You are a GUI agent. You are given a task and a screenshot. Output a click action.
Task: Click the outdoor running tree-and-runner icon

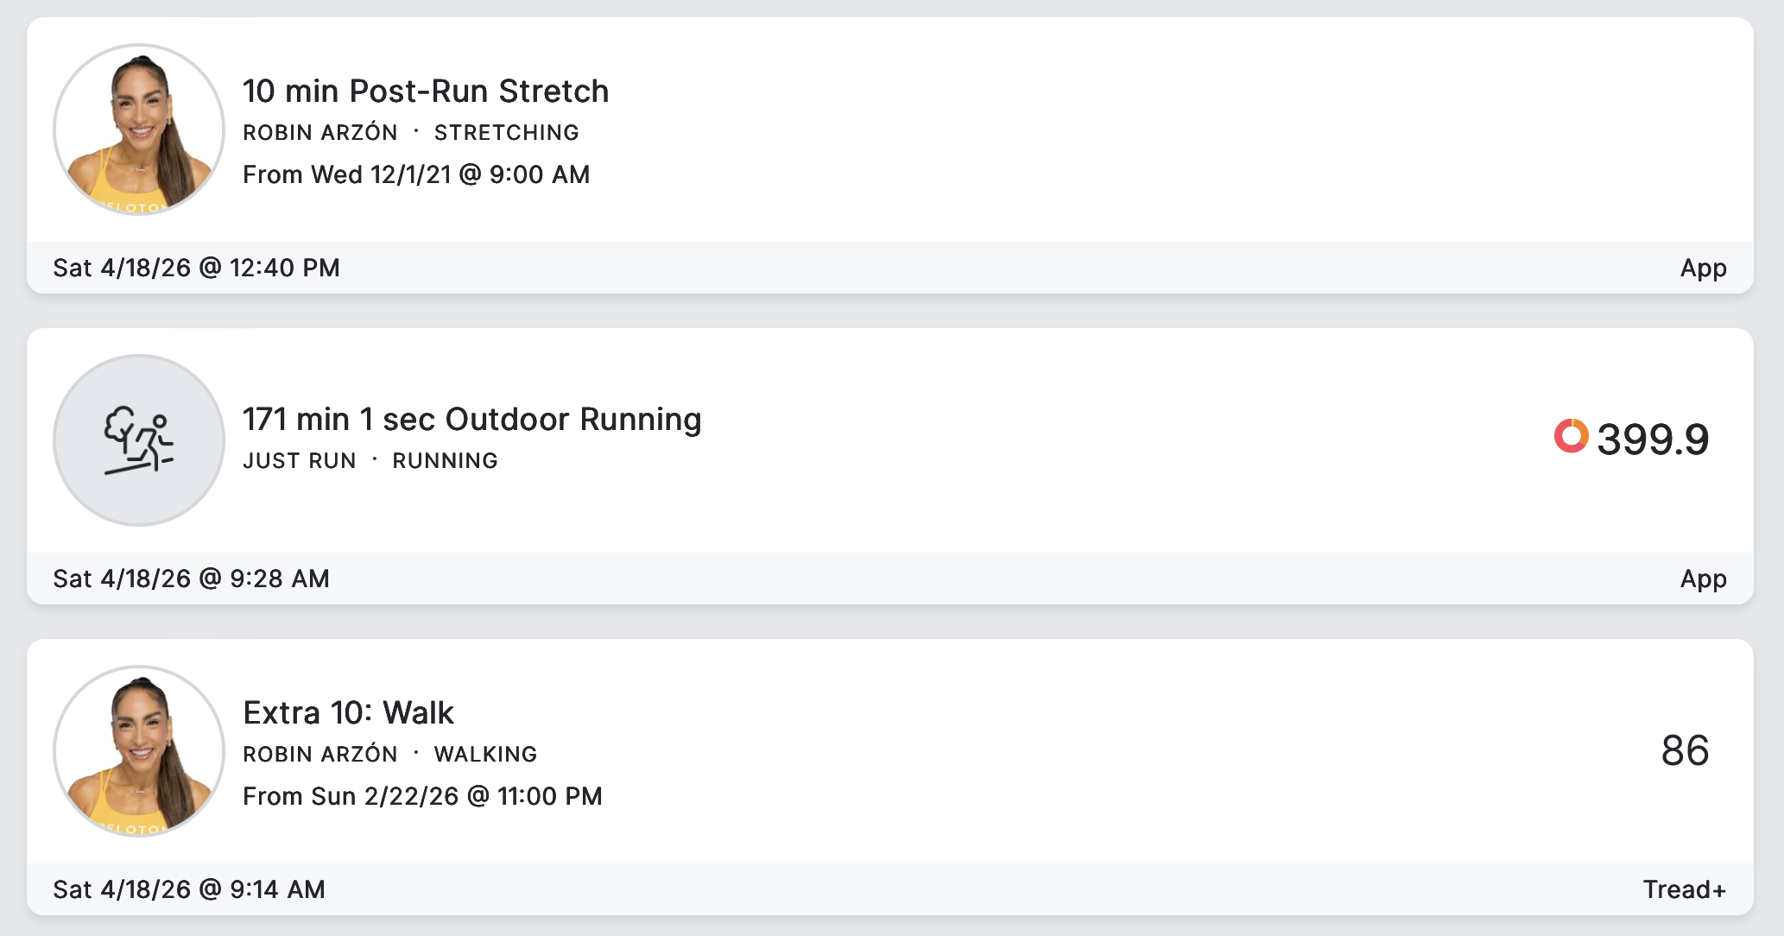coord(138,440)
